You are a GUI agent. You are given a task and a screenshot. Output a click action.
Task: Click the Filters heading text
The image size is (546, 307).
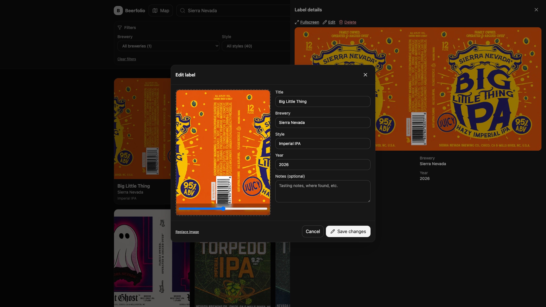(130, 28)
